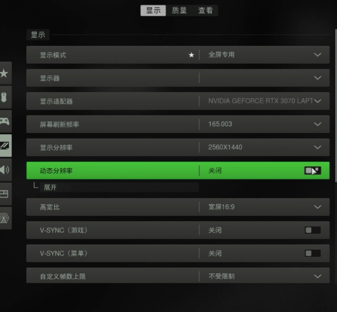Select the mouse settings sidebar icon

(x=5, y=97)
